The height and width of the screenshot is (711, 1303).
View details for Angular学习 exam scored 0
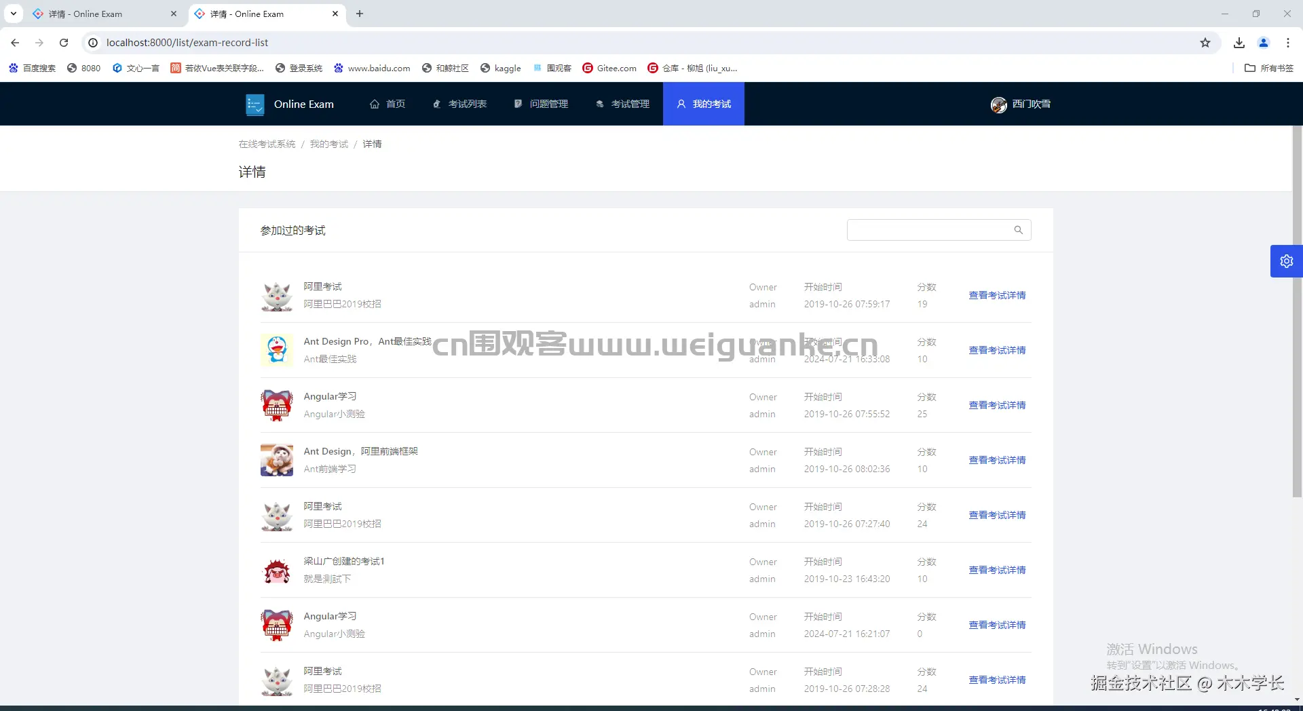pyautogui.click(x=997, y=625)
